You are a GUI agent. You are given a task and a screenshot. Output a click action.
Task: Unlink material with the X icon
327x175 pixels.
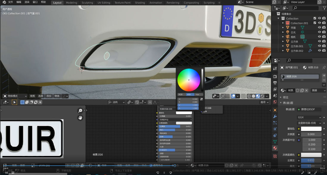click(306, 90)
